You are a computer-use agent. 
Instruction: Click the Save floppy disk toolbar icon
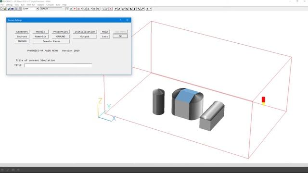point(9,9)
